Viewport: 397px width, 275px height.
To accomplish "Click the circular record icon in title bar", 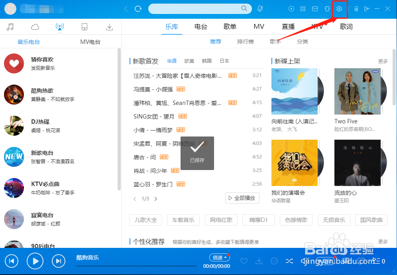I will pos(291,9).
